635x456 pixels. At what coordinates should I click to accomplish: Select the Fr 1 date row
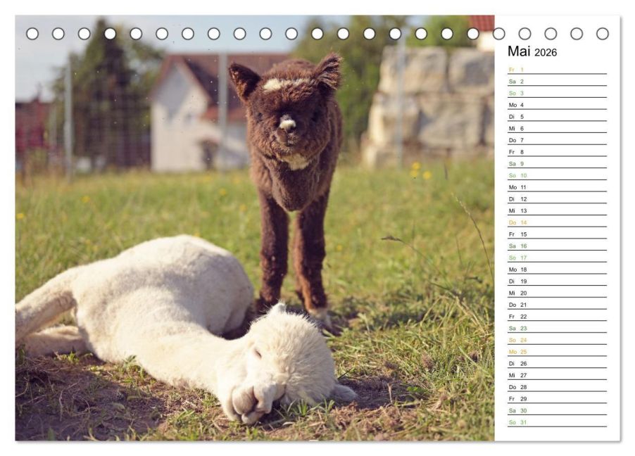556,70
